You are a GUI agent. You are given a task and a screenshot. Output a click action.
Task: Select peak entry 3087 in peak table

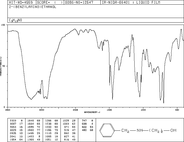click(16, 124)
